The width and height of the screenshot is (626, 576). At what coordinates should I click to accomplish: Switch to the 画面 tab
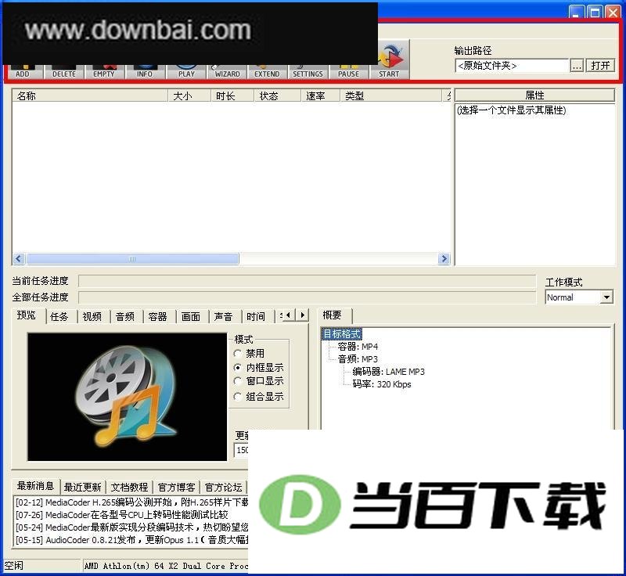[191, 317]
